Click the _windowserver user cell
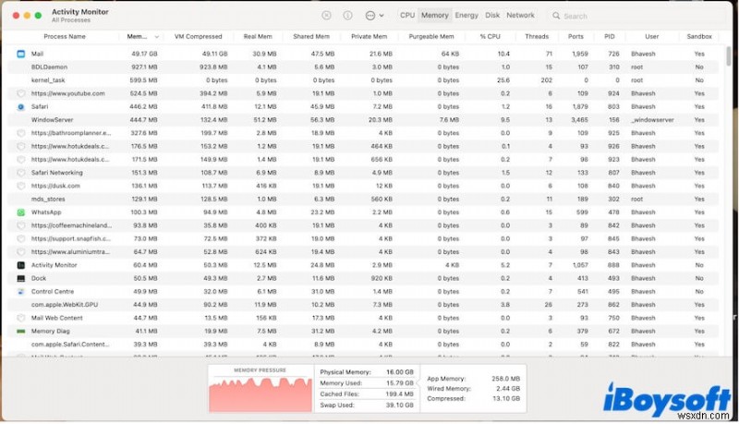The height and width of the screenshot is (424, 739). (652, 120)
